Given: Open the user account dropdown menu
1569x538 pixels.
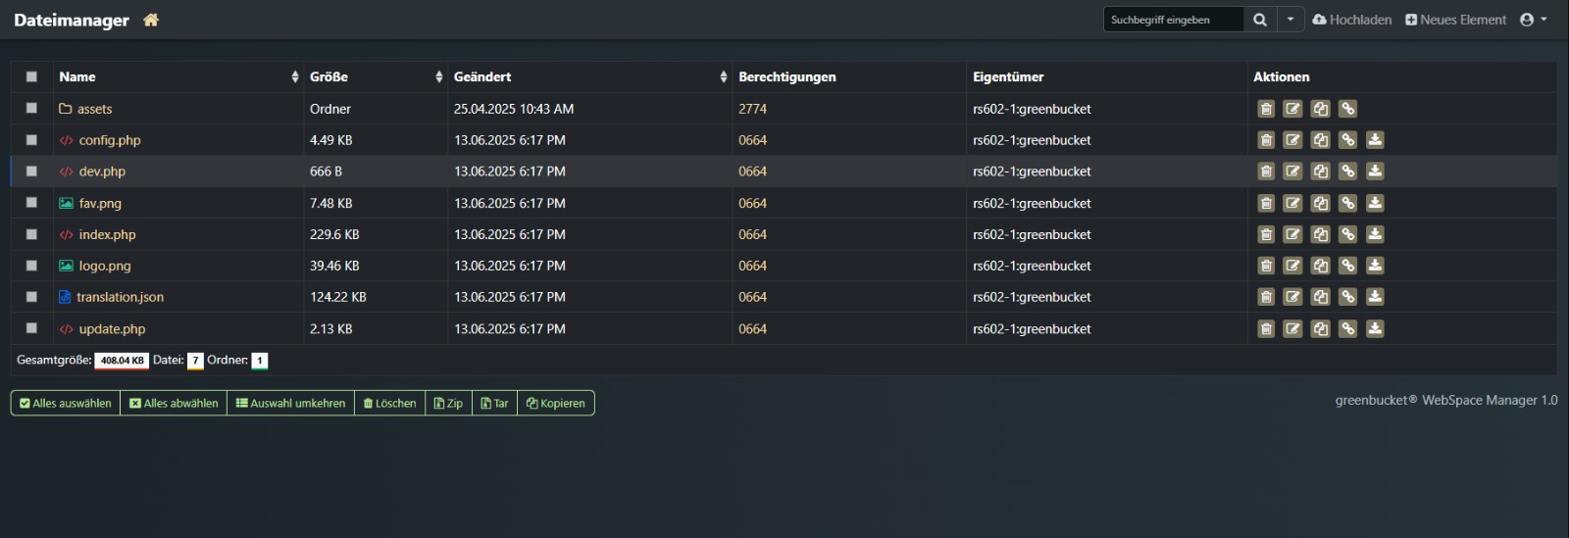Looking at the screenshot, I should click(1533, 20).
